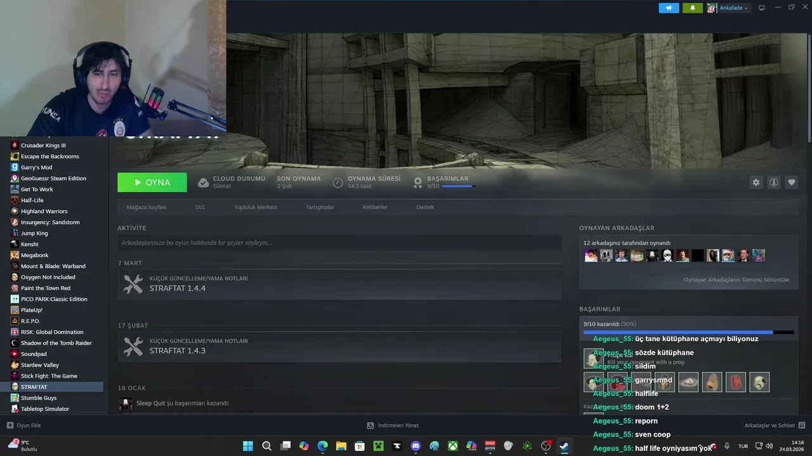The width and height of the screenshot is (812, 456).
Task: Click the Başarımlar achievements cog icon
Action: click(417, 182)
